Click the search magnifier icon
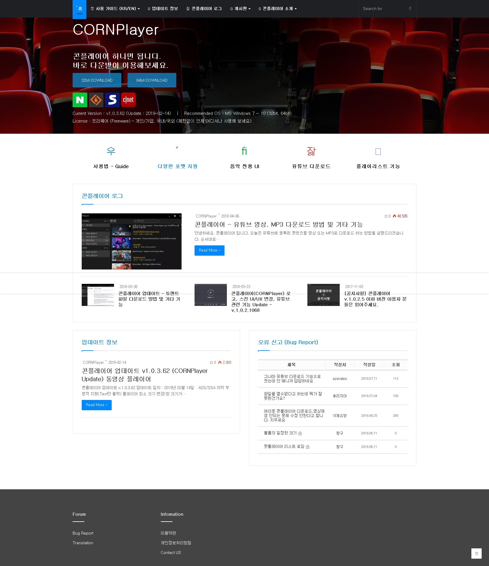489x566 pixels. click(x=410, y=9)
